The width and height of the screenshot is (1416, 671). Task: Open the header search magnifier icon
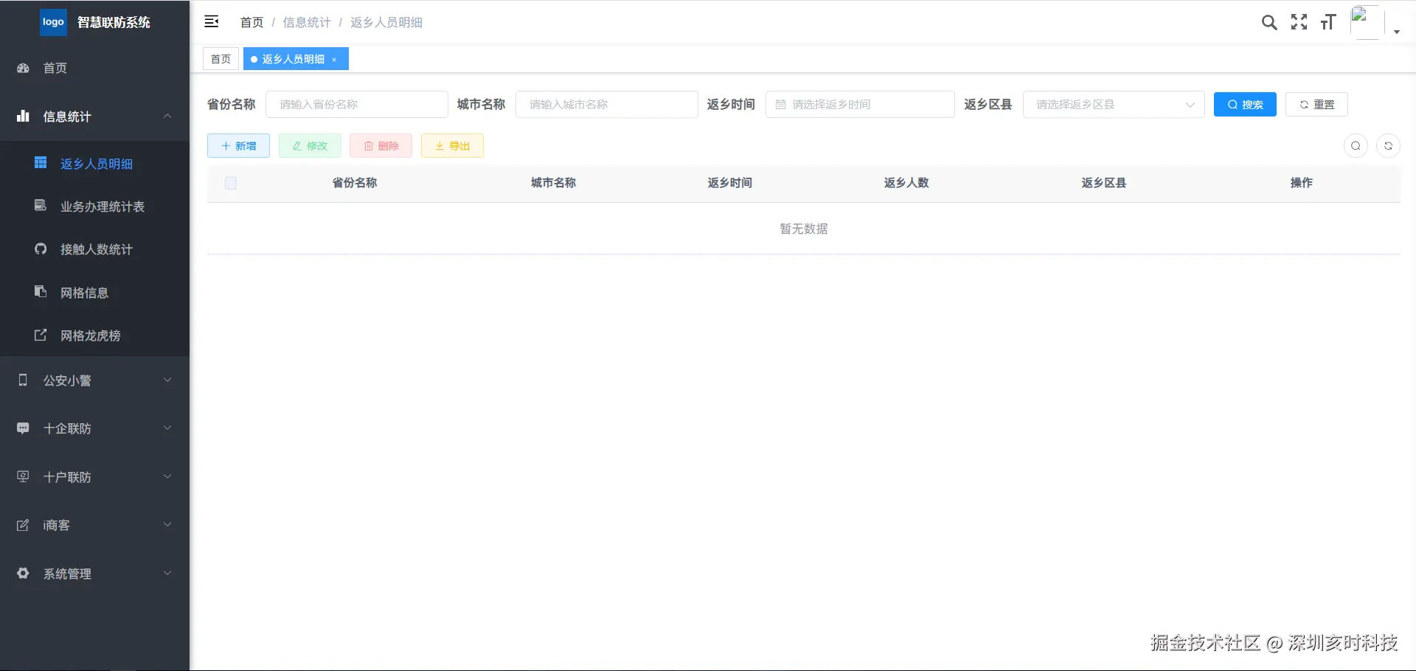[x=1269, y=22]
